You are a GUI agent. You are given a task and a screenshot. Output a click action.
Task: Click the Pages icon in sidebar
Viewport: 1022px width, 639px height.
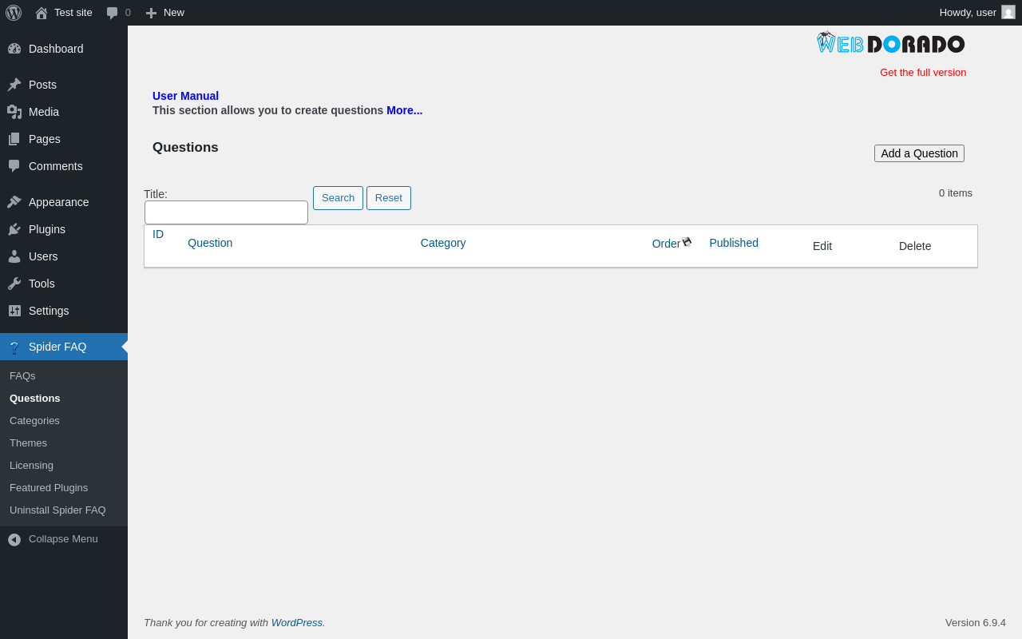tap(14, 139)
